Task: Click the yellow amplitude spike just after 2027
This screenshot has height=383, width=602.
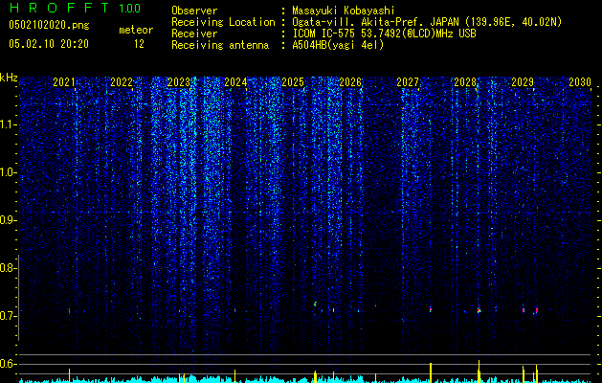Action: pos(431,372)
